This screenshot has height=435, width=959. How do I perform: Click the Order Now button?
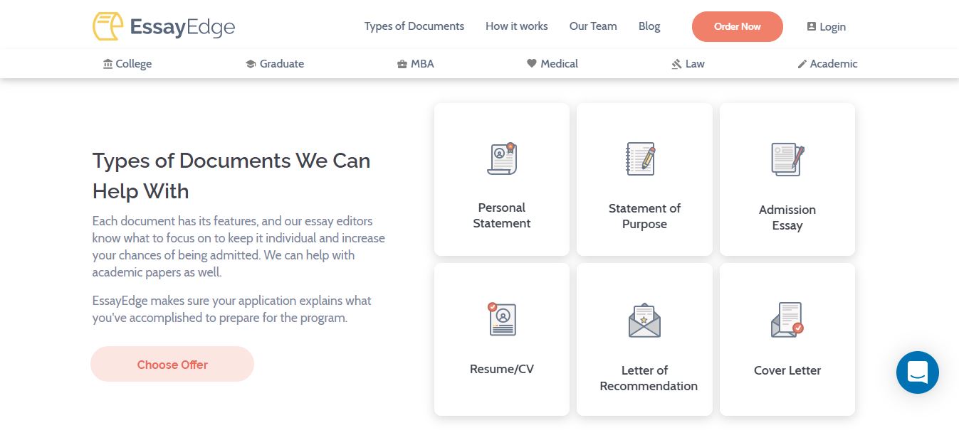(738, 26)
